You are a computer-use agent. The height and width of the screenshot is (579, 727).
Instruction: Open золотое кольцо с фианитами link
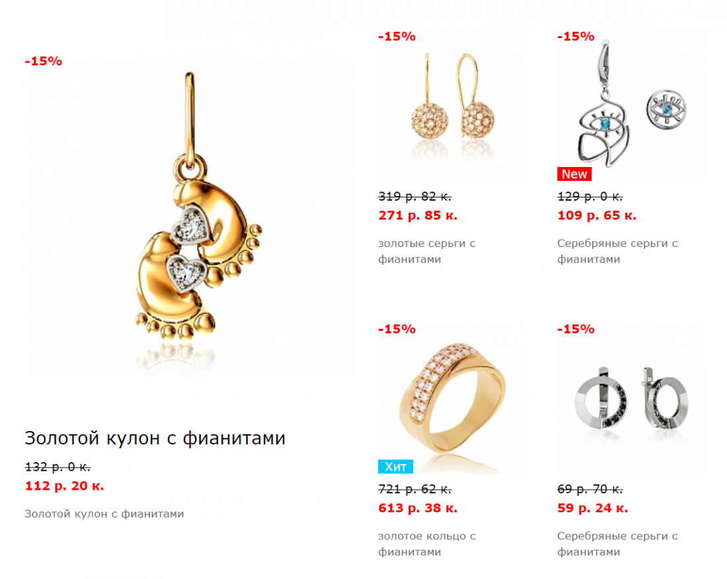(x=426, y=544)
